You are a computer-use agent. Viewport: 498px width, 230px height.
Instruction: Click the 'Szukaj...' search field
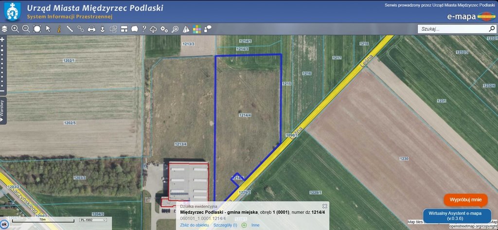click(x=452, y=29)
